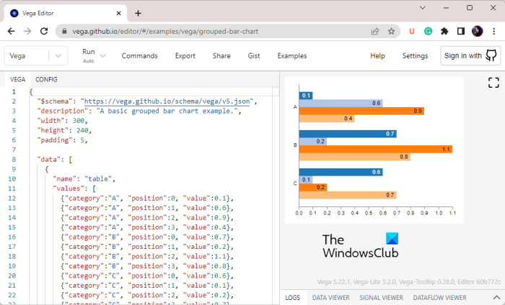The width and height of the screenshot is (505, 305).
Task: Open the browser extensions puzzle icon
Action: coord(444,32)
